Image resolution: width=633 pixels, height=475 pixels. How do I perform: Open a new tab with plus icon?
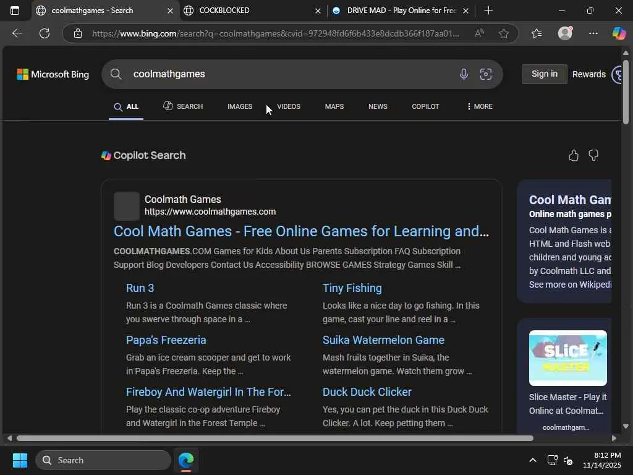[x=488, y=11]
